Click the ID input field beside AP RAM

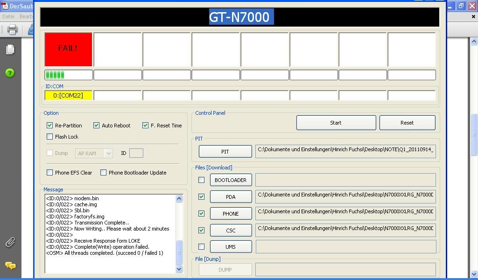136,153
